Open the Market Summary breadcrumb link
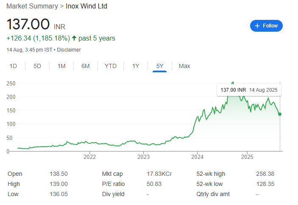This screenshot has width=298, height=205. point(32,6)
